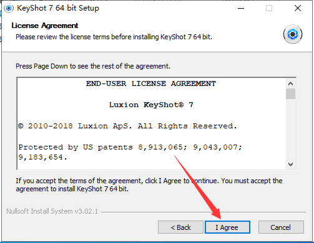This screenshot has width=314, height=243.
Task: Click the 'Luxion KeyShot® 7' line in the agreement
Action: pyautogui.click(x=151, y=105)
